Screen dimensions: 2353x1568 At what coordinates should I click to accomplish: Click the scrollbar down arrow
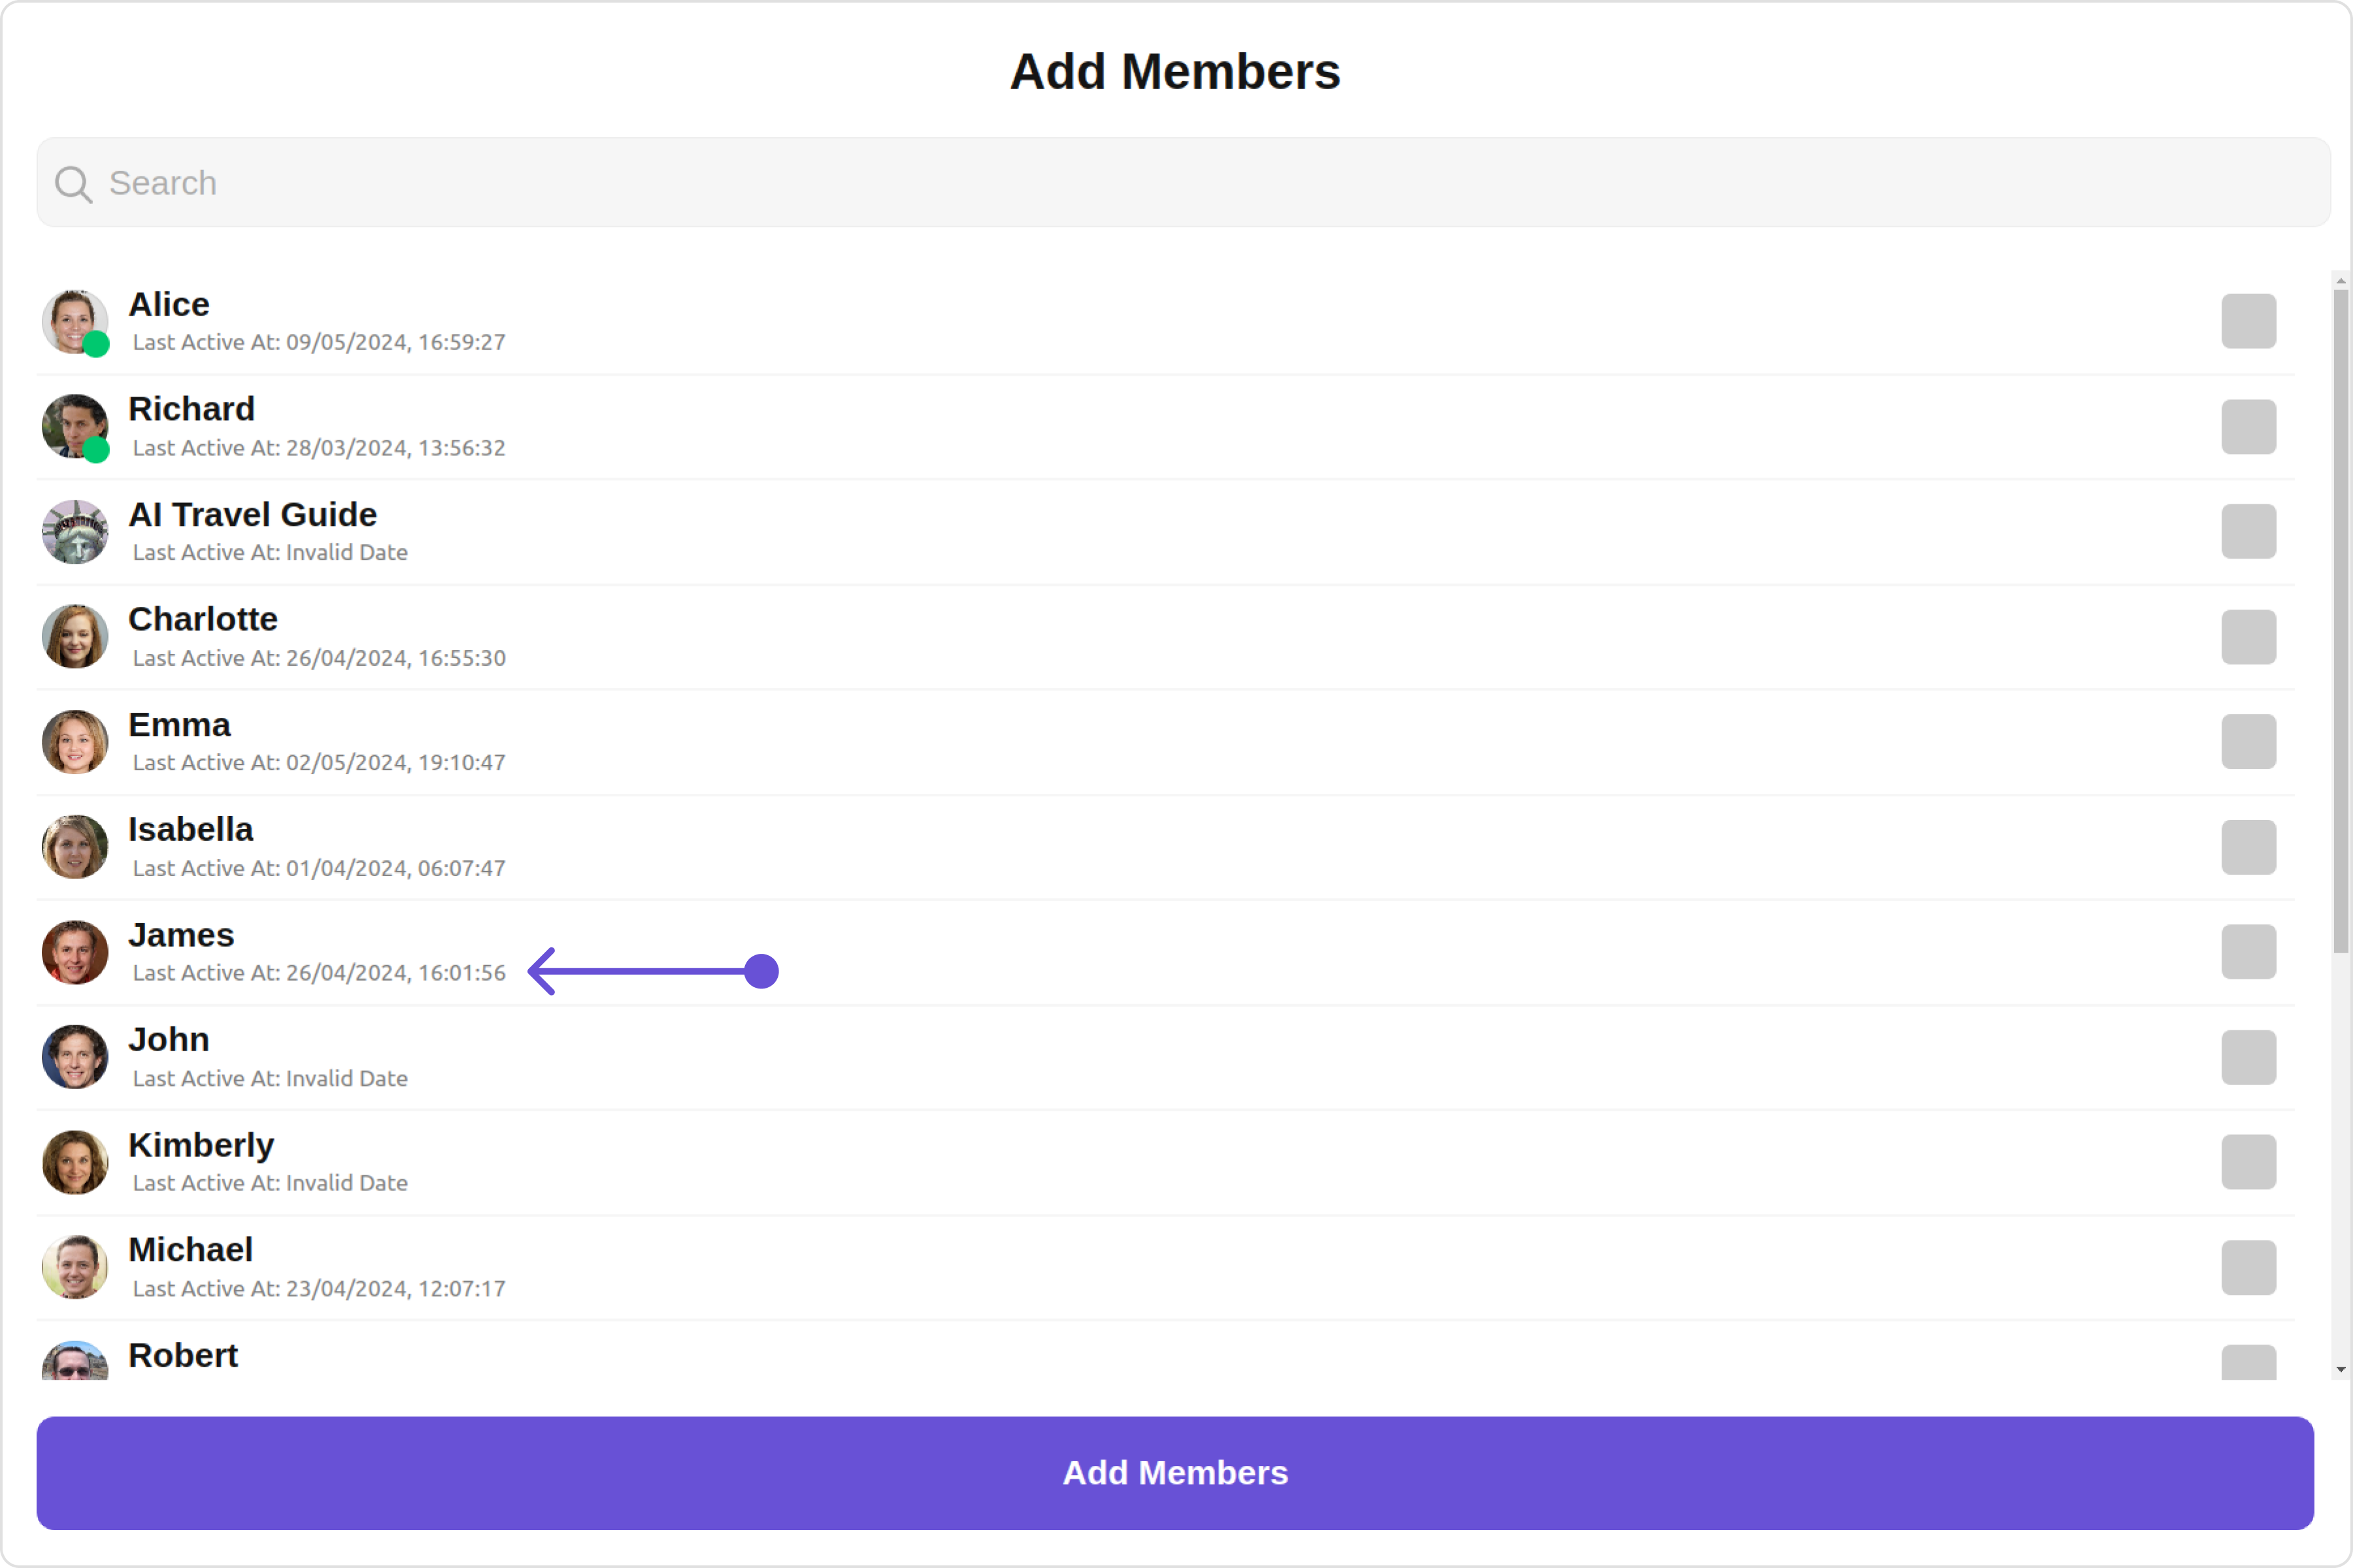coord(2340,1370)
